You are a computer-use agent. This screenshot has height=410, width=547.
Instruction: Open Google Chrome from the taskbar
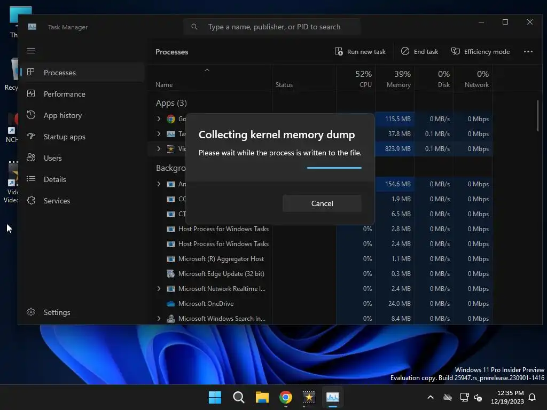tap(286, 397)
